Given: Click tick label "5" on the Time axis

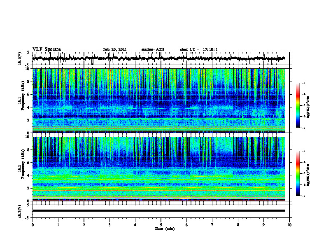Looking at the screenshot, I should coord(161,225).
